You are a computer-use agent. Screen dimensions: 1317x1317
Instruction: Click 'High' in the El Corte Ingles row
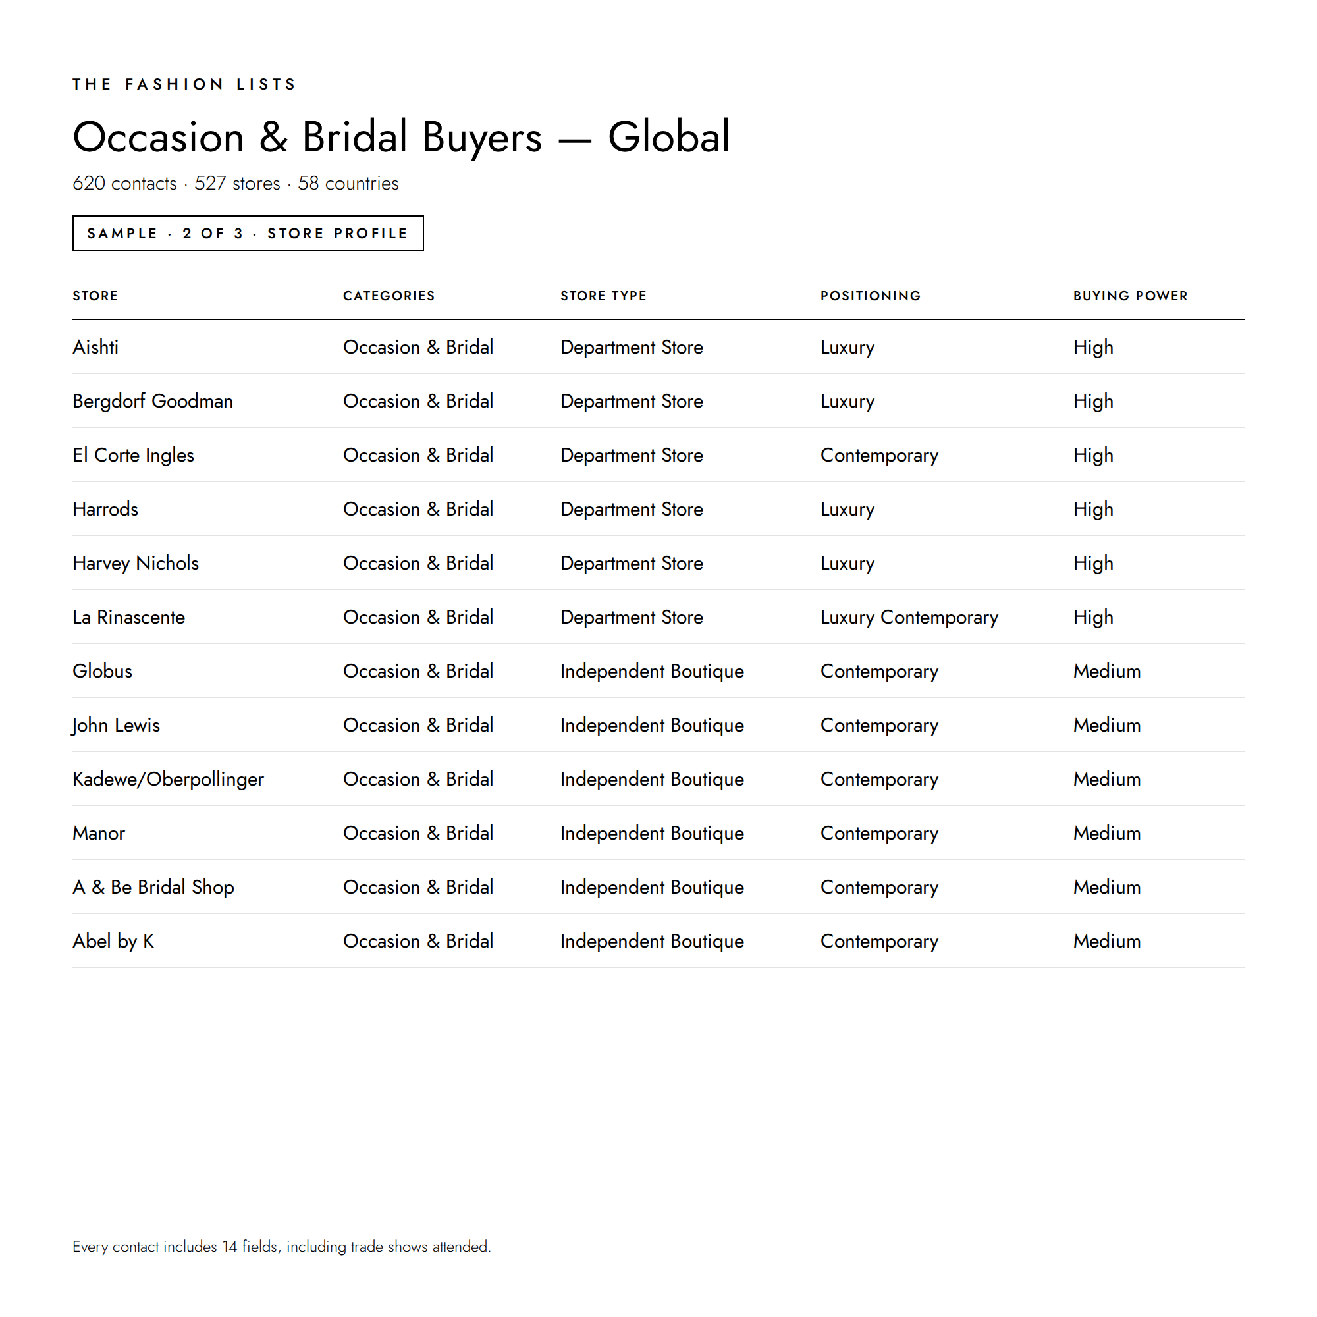click(1092, 456)
